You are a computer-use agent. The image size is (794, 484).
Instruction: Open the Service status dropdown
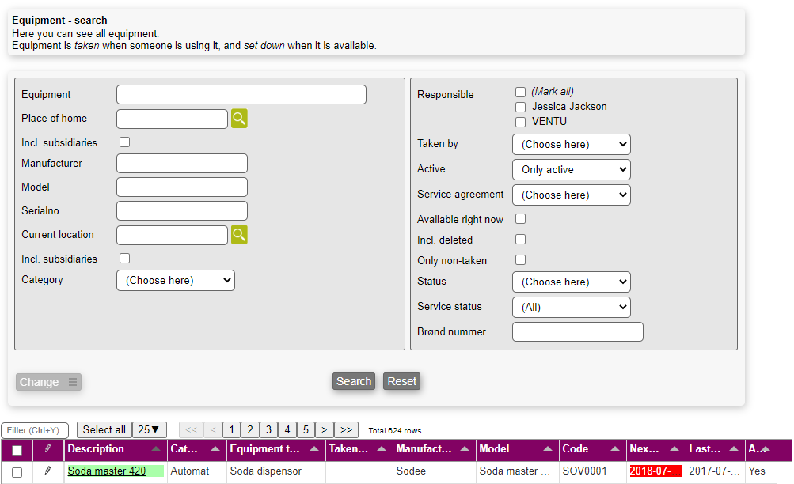tap(571, 307)
